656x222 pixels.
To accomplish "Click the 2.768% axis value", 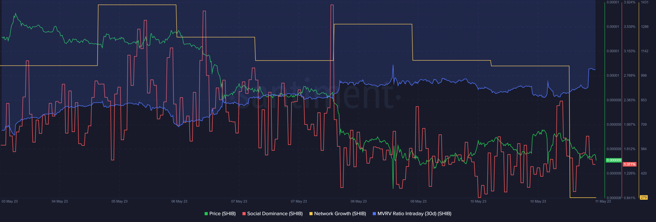I will [630, 76].
